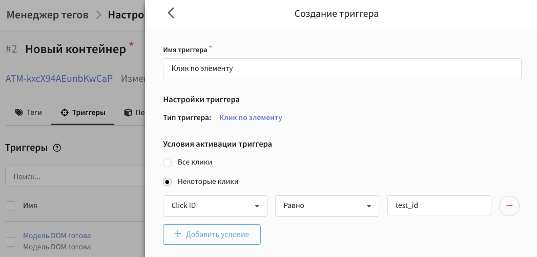537x257 pixels.
Task: Open the help icon beside Триггеры heading
Action: pos(57,148)
